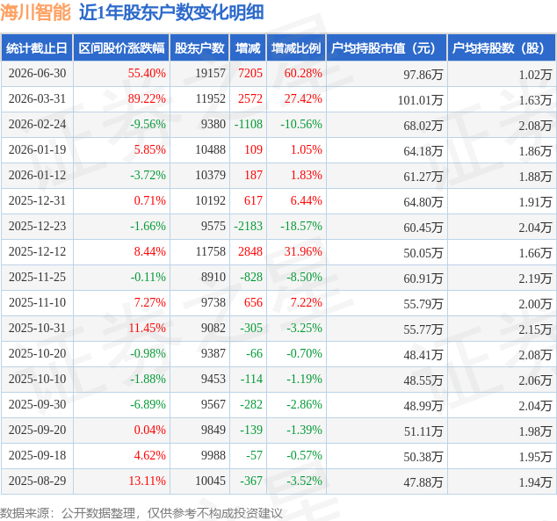Viewport: 557px width, 521px height.
Task: Click the 2848 increase value
Action: point(250,251)
